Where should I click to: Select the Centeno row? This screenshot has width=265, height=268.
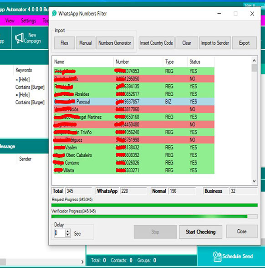click(x=134, y=163)
